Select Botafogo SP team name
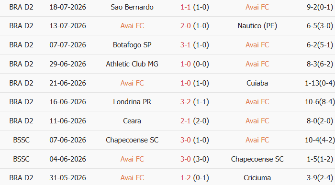This screenshot has width=335, height=185. [132, 45]
